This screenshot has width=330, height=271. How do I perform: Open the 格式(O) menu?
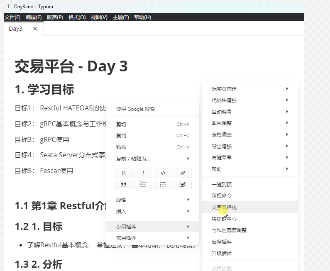click(x=77, y=17)
